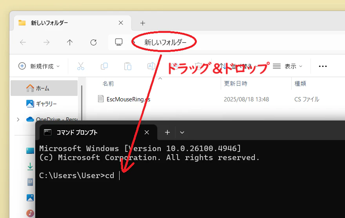The image size is (345, 218).
Task: Sort by the 名前 column header
Action: coord(108,83)
